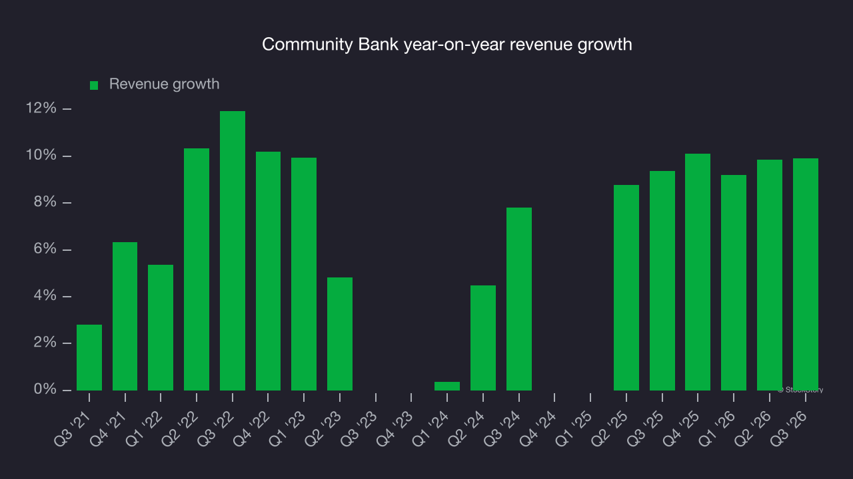The height and width of the screenshot is (479, 853).
Task: Select the Q4 '21 revenue bar
Action: coord(125,316)
